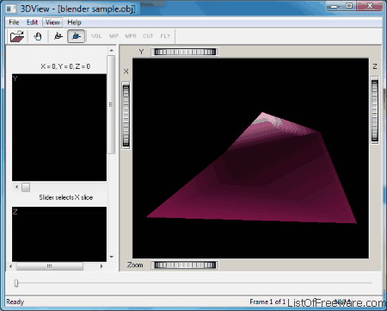Open the Edit menu
The width and height of the screenshot is (387, 311).
(x=32, y=22)
